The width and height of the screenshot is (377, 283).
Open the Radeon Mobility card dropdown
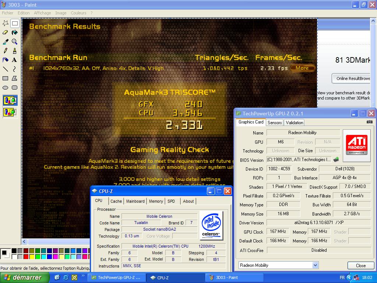316,265
